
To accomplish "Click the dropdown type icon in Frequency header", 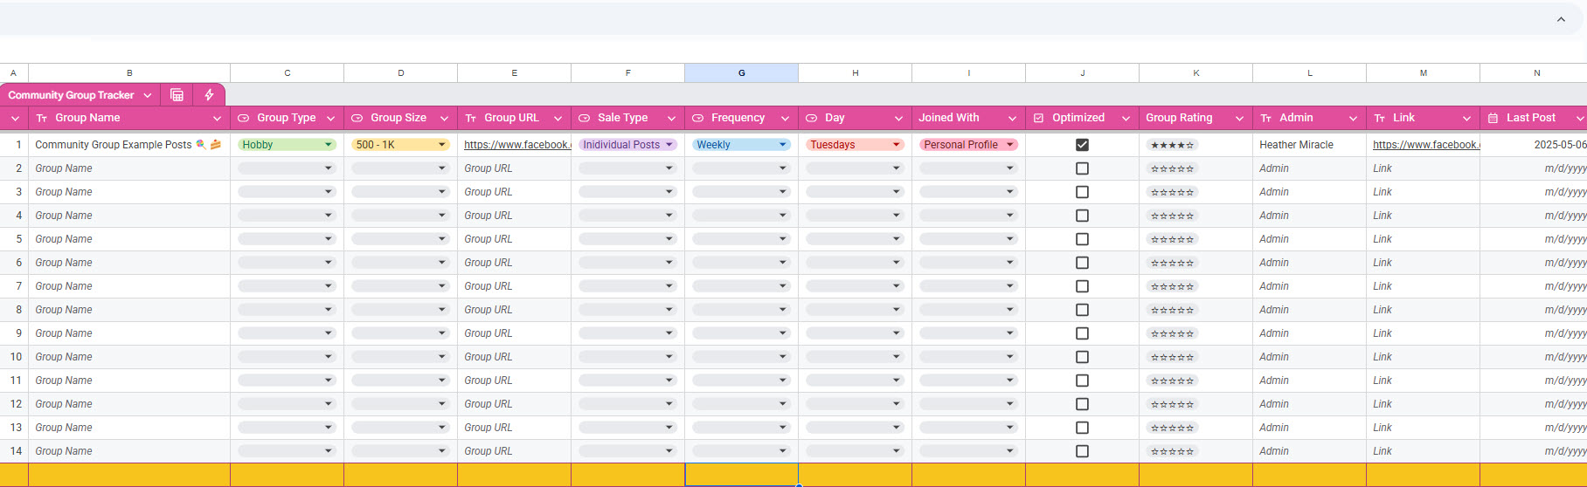I will tap(697, 119).
